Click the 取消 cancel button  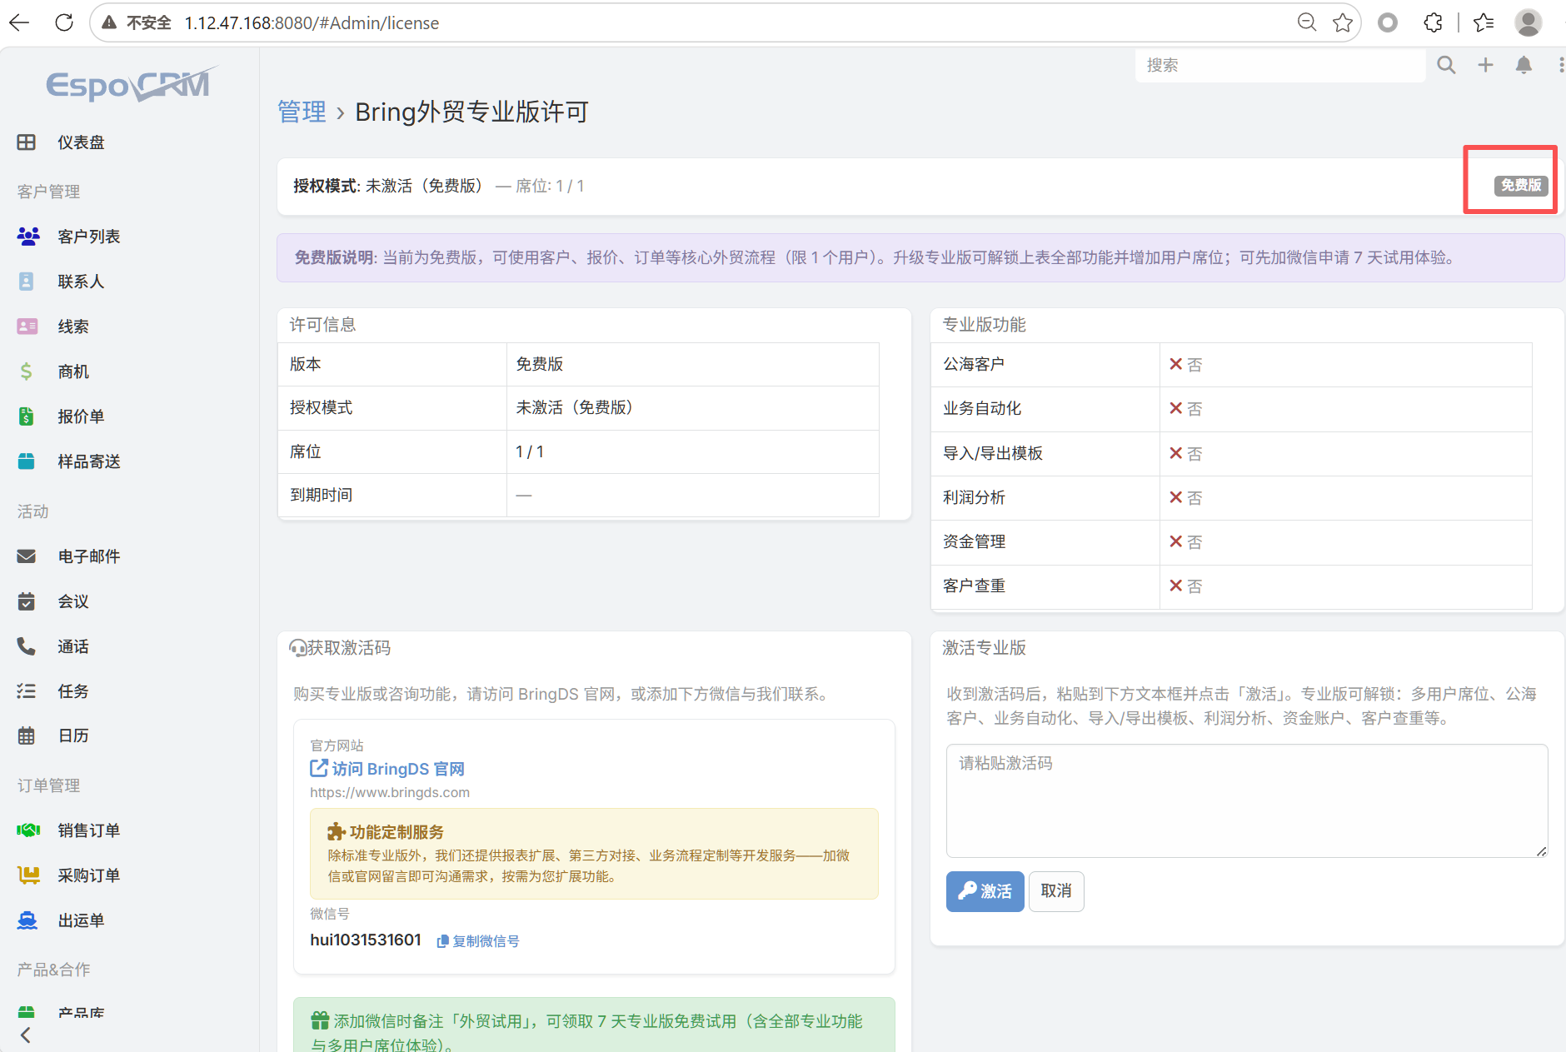point(1056,891)
